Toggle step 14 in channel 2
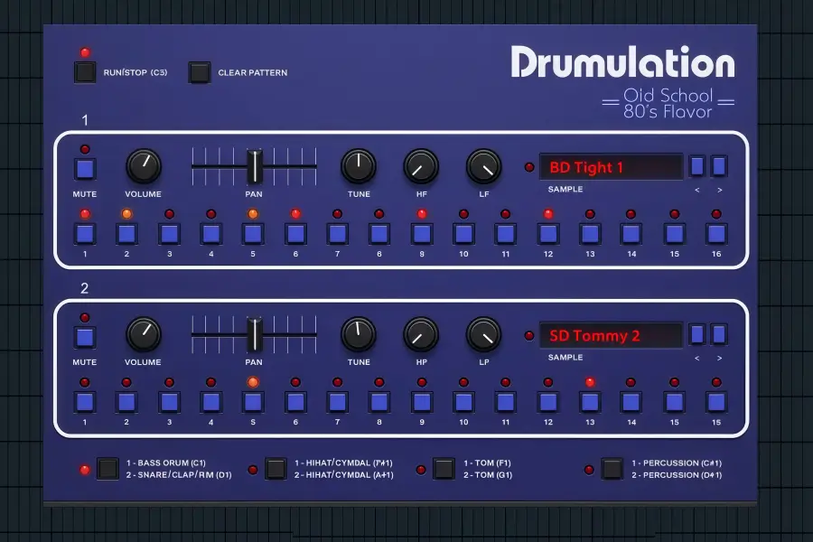 click(631, 402)
